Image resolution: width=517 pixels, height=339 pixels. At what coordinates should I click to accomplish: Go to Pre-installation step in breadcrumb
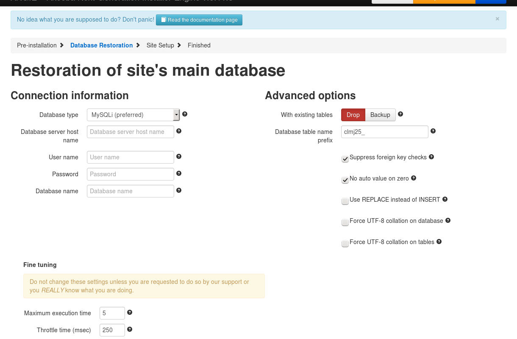coord(37,45)
